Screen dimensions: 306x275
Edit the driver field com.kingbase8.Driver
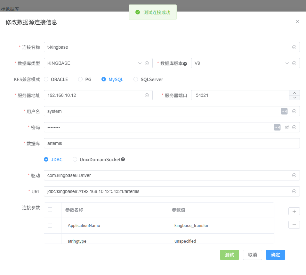172,175
